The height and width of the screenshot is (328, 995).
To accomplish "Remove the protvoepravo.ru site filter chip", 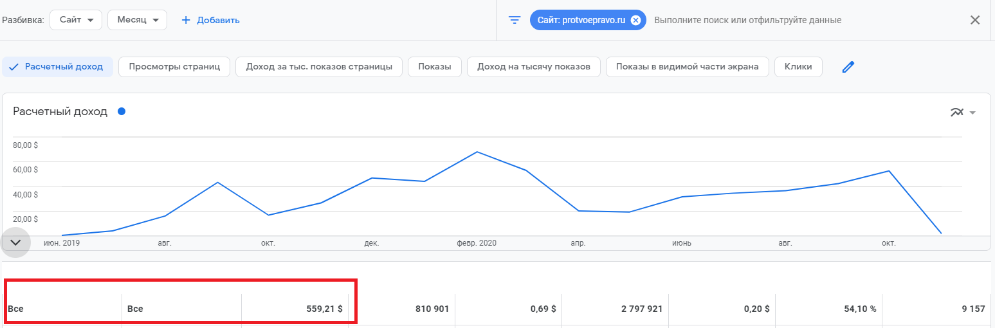I will [635, 20].
